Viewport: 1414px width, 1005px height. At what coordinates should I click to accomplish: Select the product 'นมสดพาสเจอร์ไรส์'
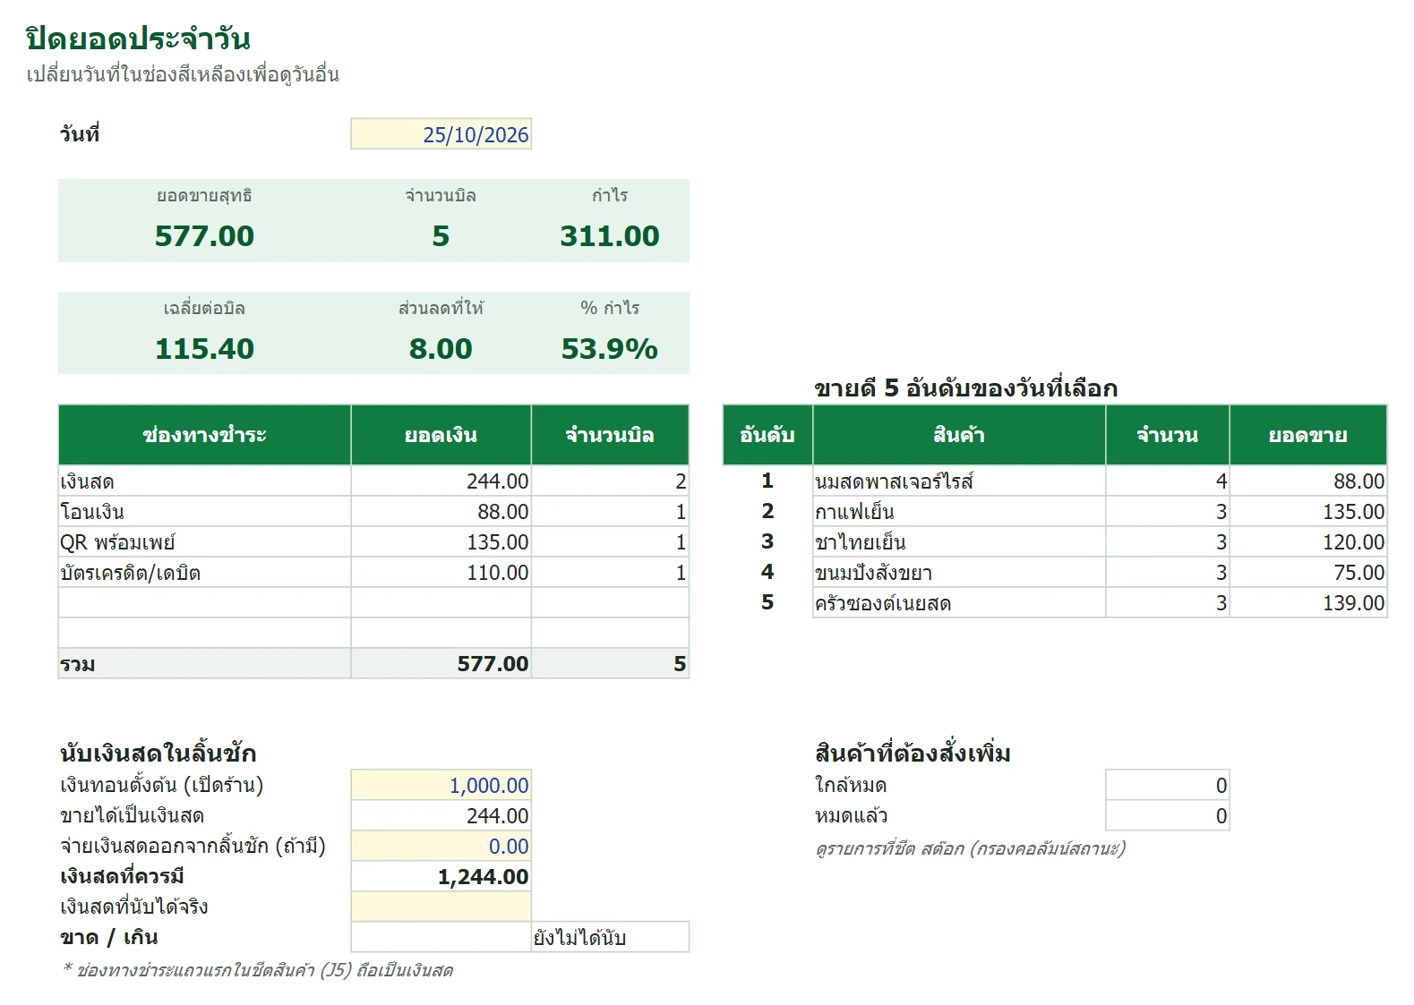pos(959,481)
